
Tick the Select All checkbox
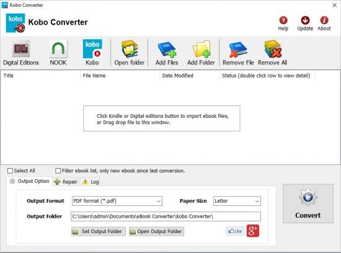pos(10,171)
